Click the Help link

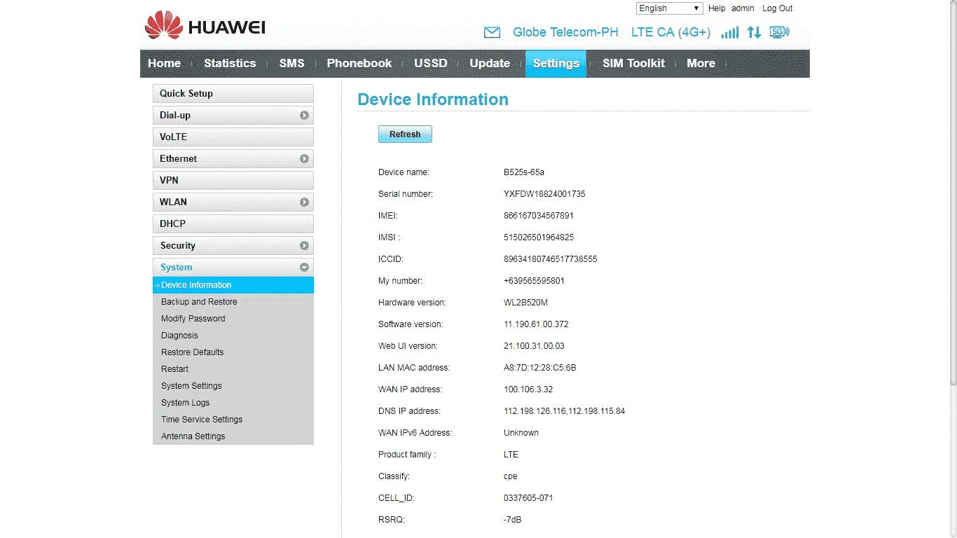[x=717, y=8]
